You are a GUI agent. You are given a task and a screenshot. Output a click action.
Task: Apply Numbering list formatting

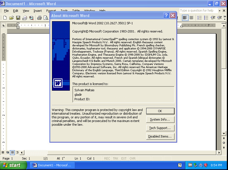coord(200,18)
